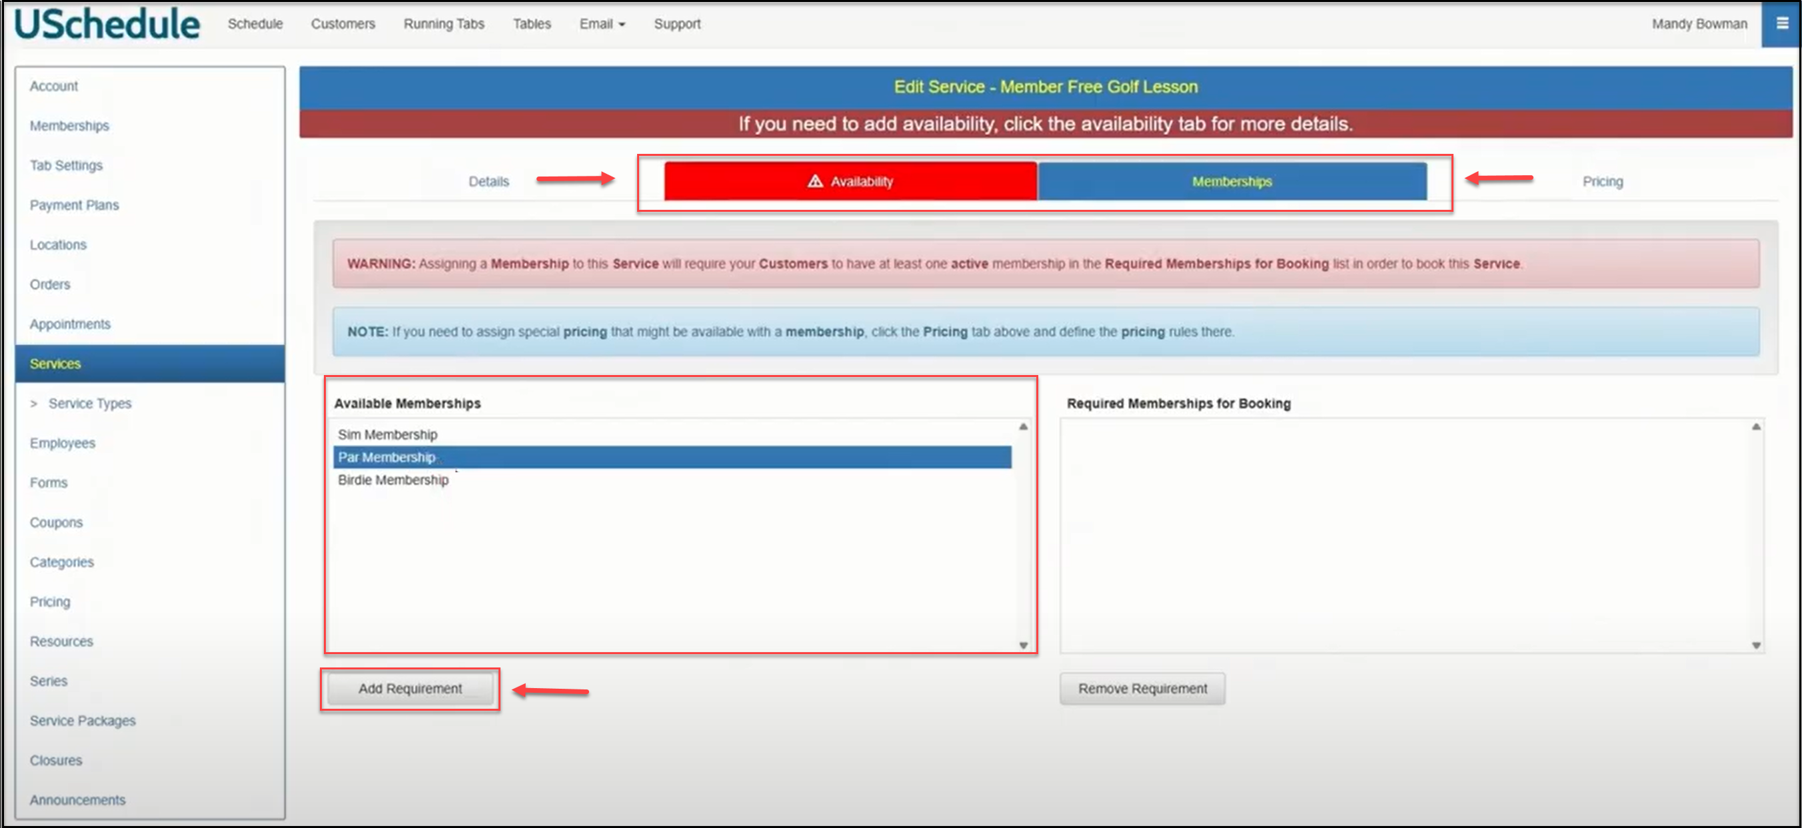Click the Availability warning triangle icon
1802x828 pixels.
tap(814, 181)
